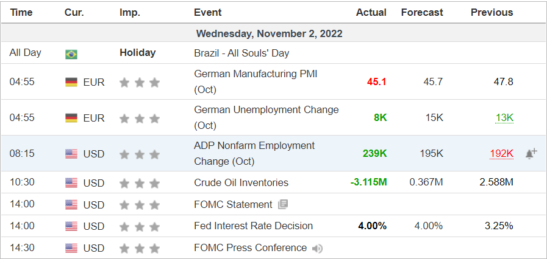Click the FOMC Press Conference speaker icon
The width and height of the screenshot is (547, 259).
point(317,248)
